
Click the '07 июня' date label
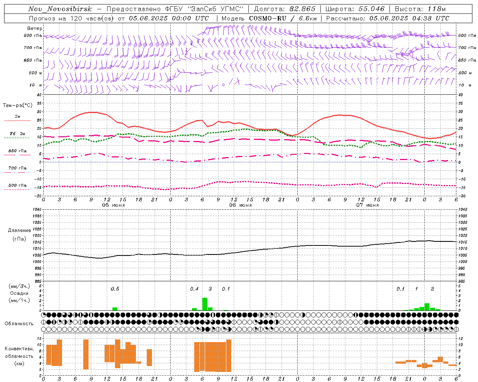tap(367, 205)
